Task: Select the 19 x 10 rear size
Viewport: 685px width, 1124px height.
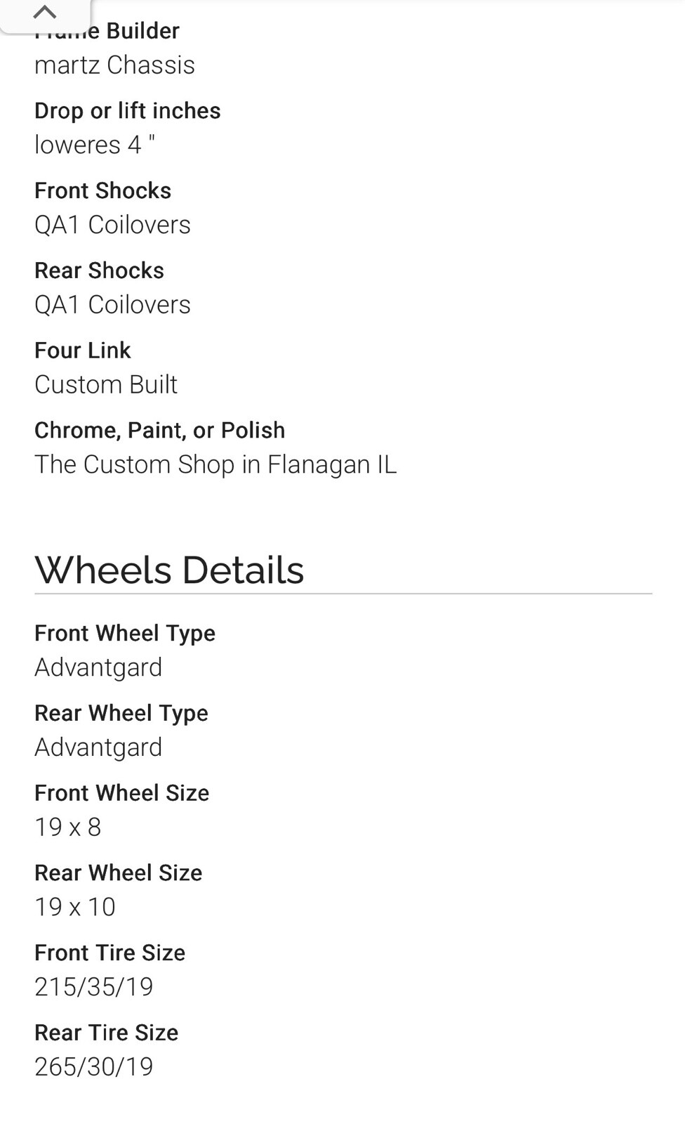Action: point(75,907)
